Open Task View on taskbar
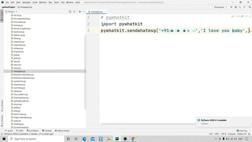This screenshot has width=252, height=142. click(76, 139)
